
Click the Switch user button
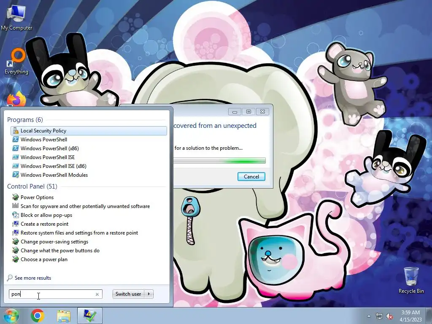pos(128,294)
